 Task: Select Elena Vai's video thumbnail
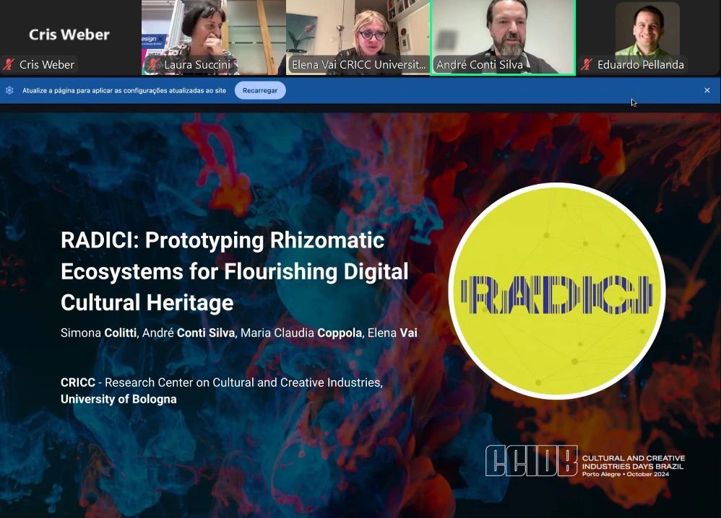tap(358, 38)
